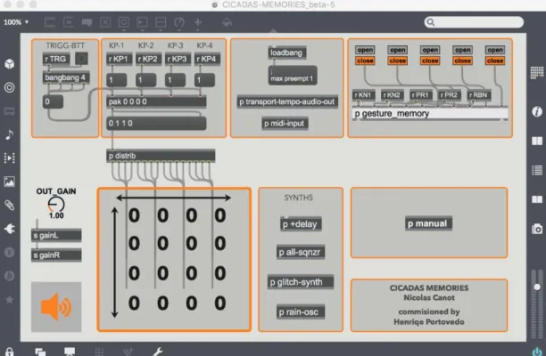The width and height of the screenshot is (546, 356).
Task: Add a message box from top toolbar
Action: coord(68,22)
